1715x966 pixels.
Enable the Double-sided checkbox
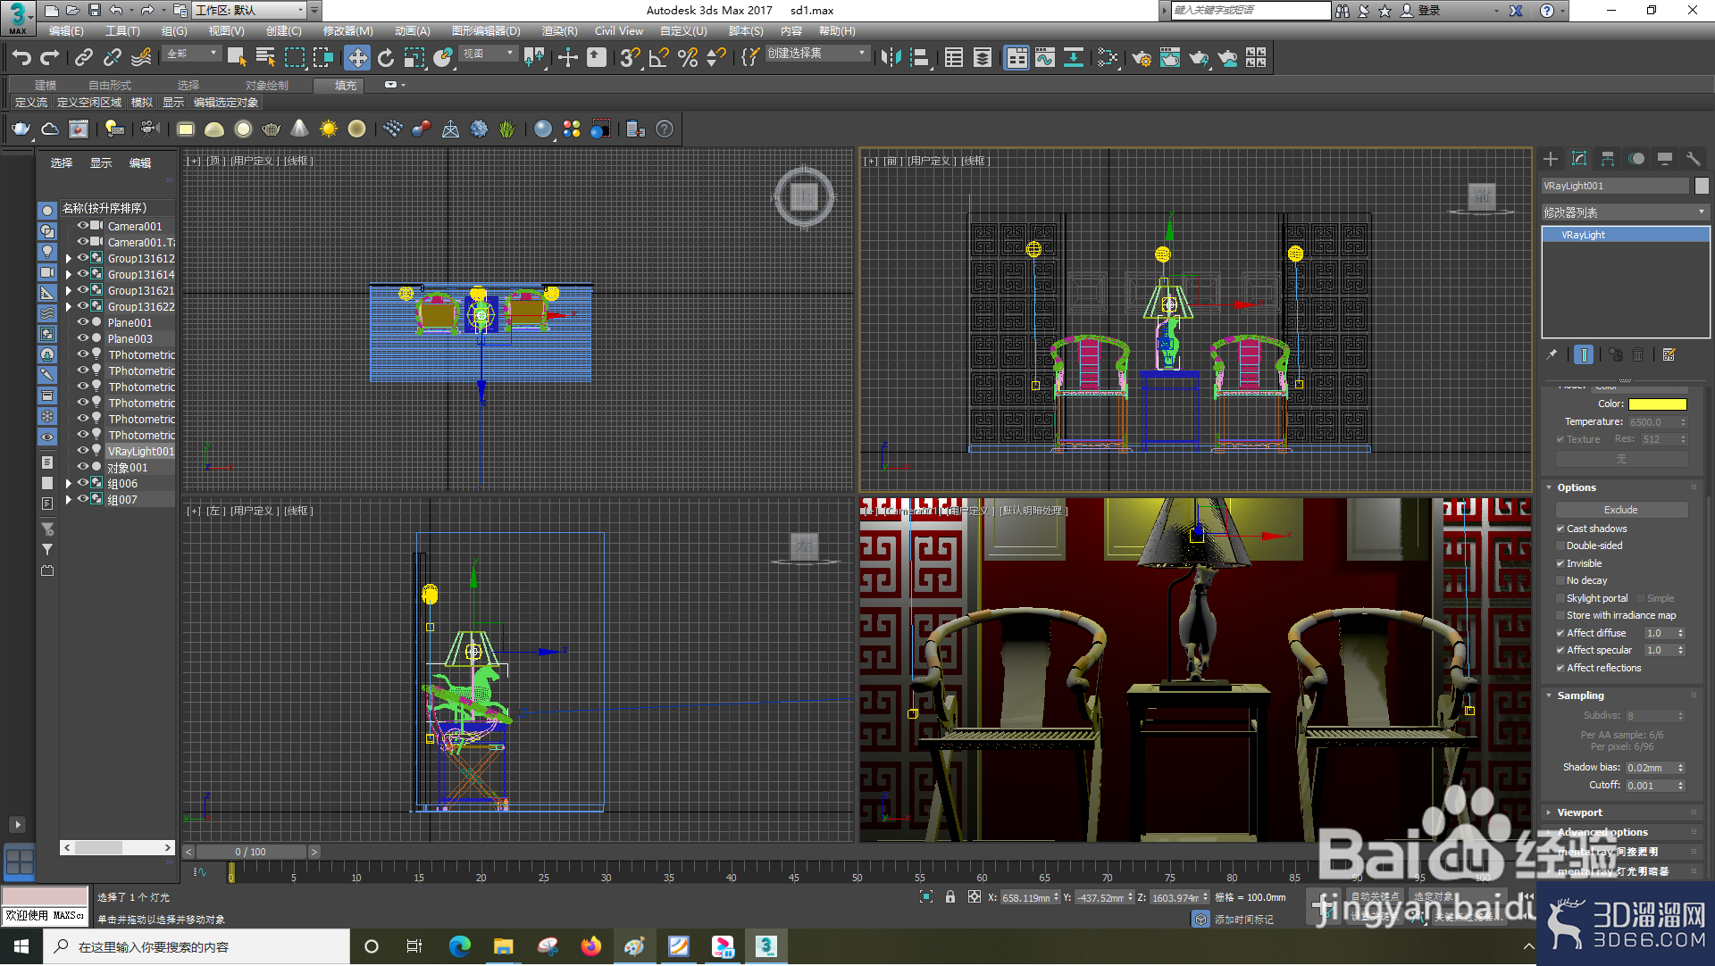[x=1560, y=545]
